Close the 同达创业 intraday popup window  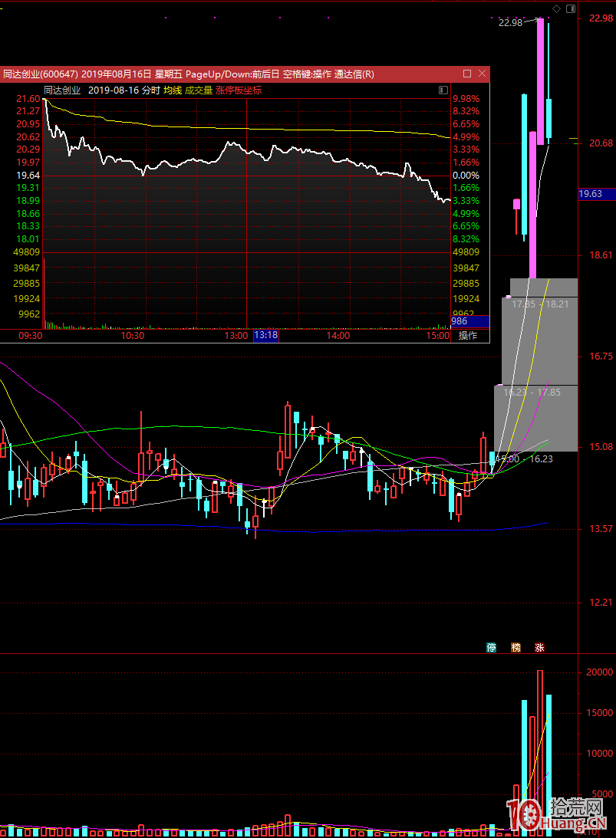pyautogui.click(x=482, y=74)
